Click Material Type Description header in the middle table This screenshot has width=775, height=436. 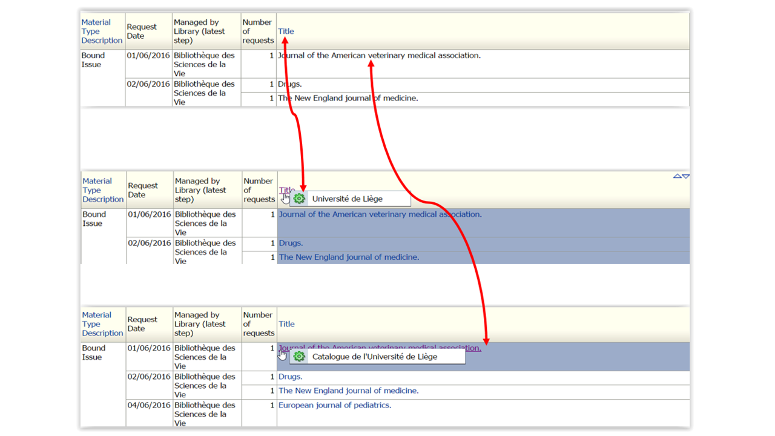click(103, 190)
